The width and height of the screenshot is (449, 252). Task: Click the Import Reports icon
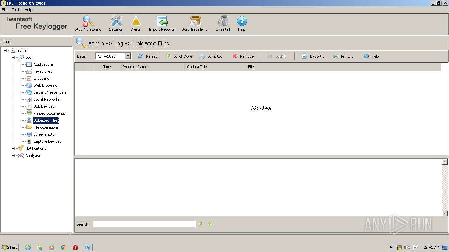click(x=162, y=24)
